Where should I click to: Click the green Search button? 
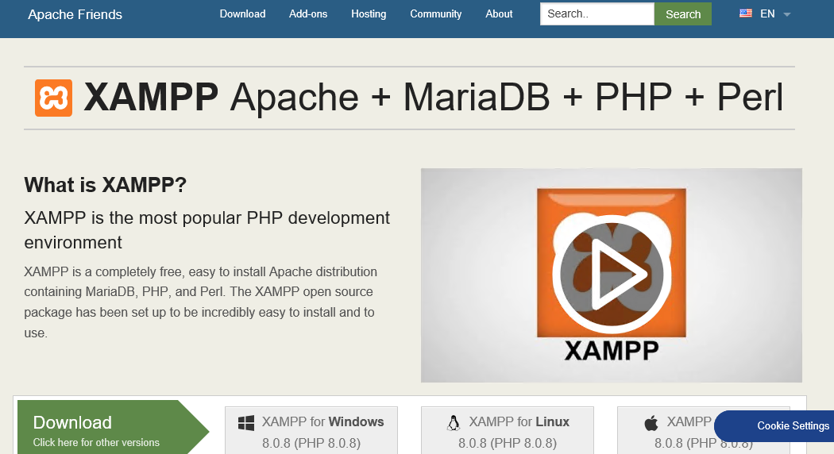tap(683, 13)
